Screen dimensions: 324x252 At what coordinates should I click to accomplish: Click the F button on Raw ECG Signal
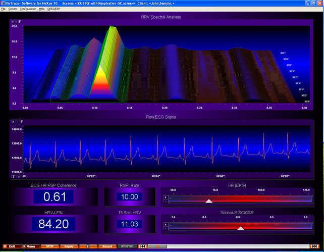22,122
